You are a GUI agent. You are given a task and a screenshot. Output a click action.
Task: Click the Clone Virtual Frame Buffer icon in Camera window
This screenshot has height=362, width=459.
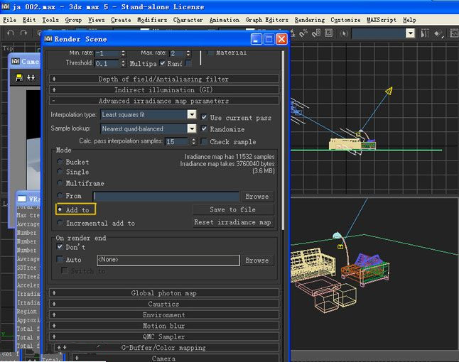[x=31, y=77]
